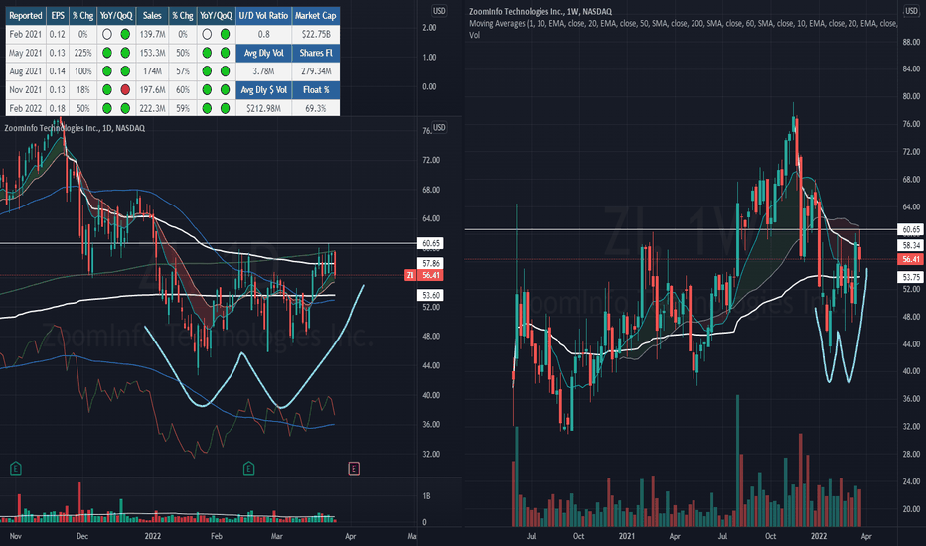This screenshot has height=546, width=926.
Task: Click the 80.00 level on weekly price axis
Action: click(x=911, y=96)
